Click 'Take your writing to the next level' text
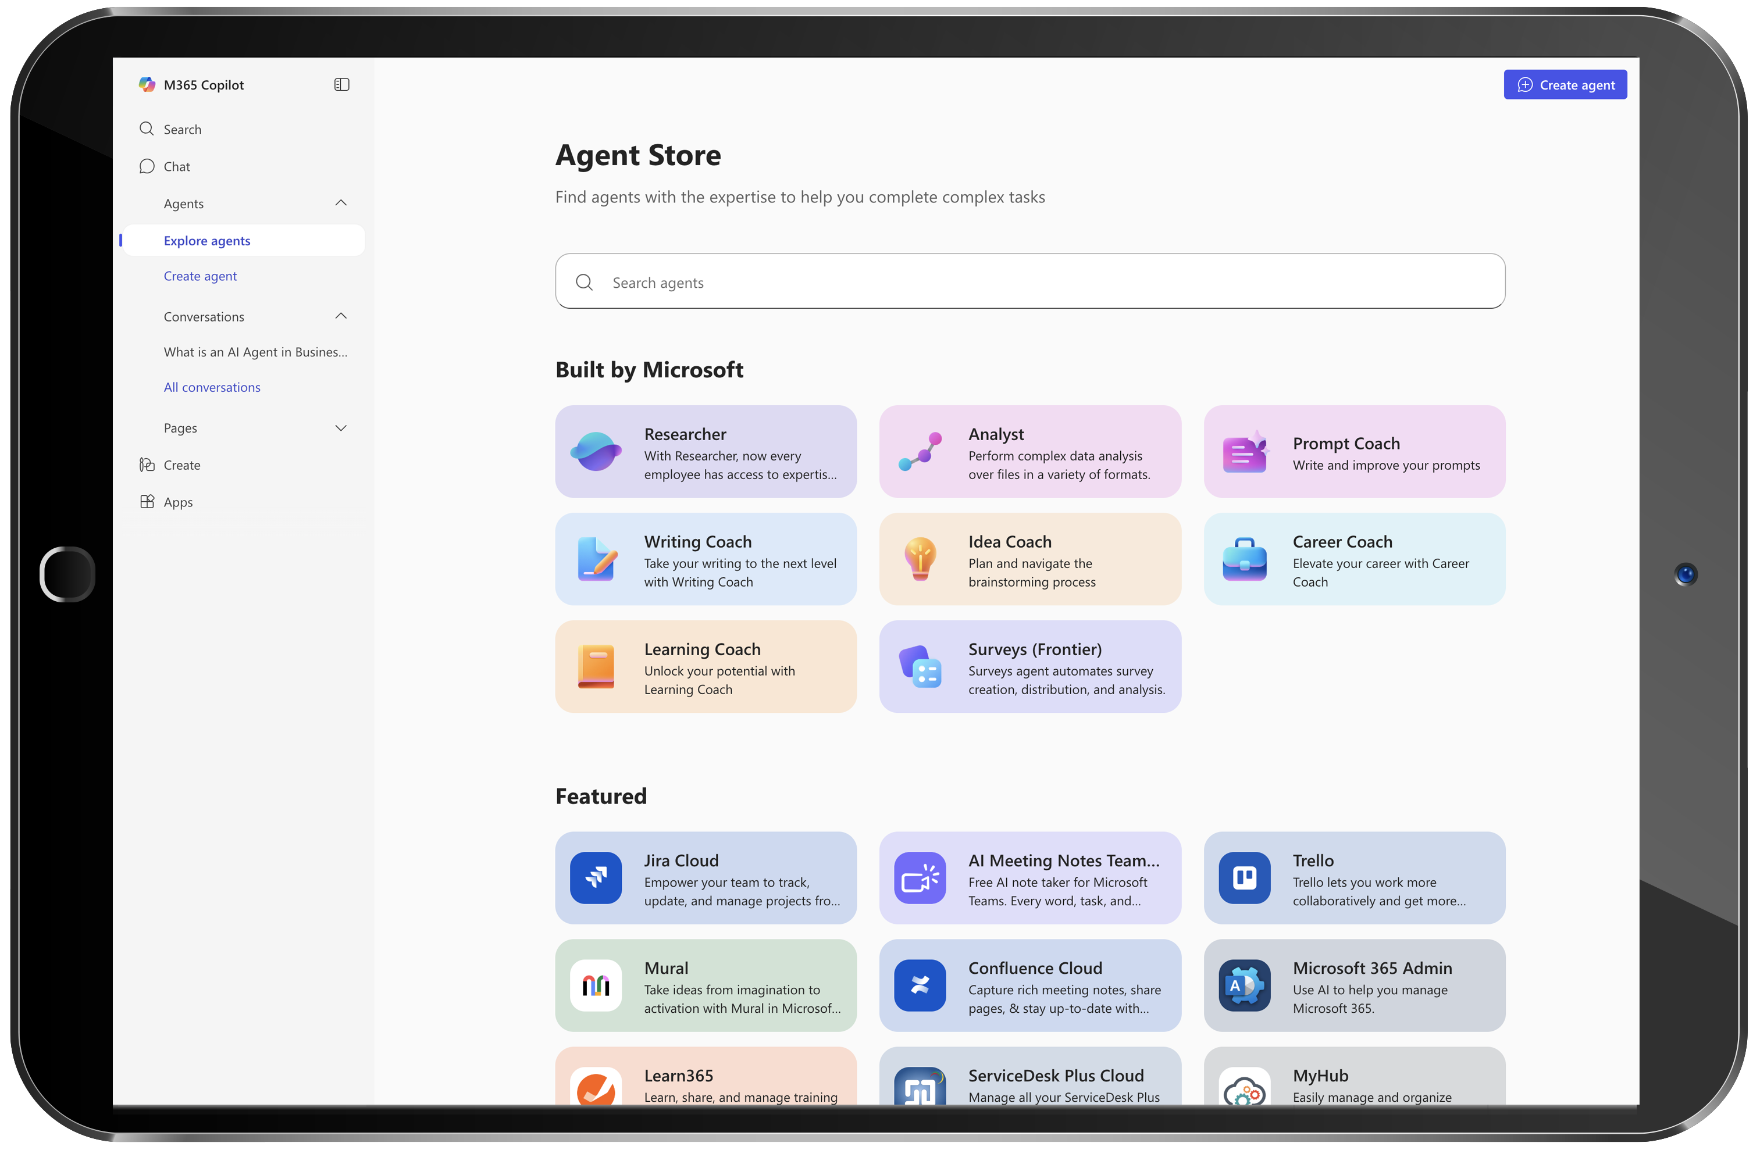 pos(739,563)
